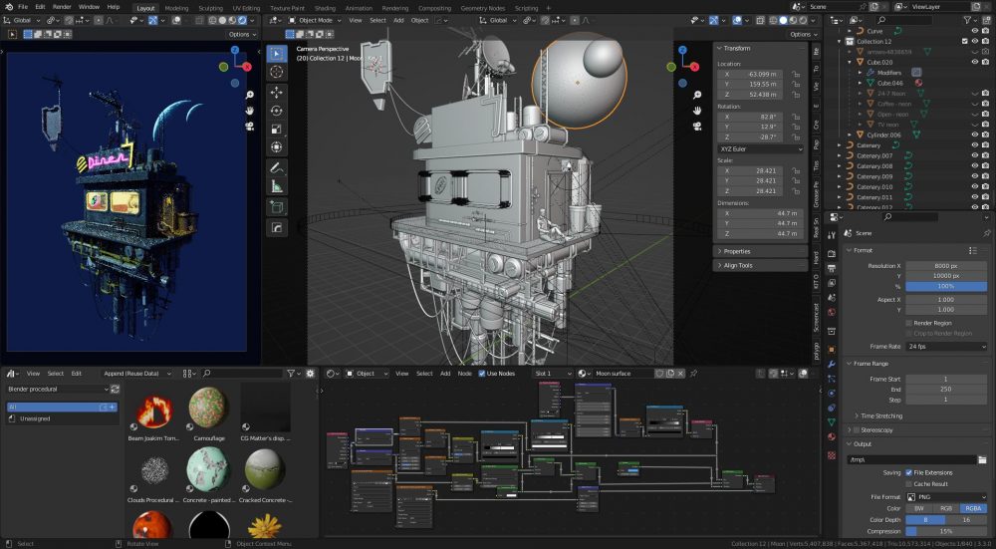
Task: Open the Slot 1 material slot dropdown
Action: pyautogui.click(x=552, y=374)
